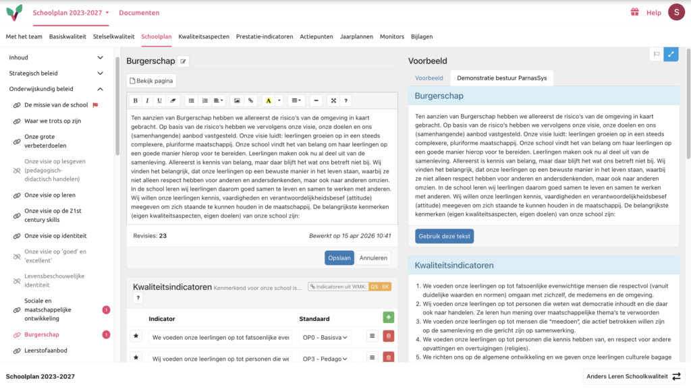
Task: Expand the Inhoud sidebar section
Action: point(57,58)
